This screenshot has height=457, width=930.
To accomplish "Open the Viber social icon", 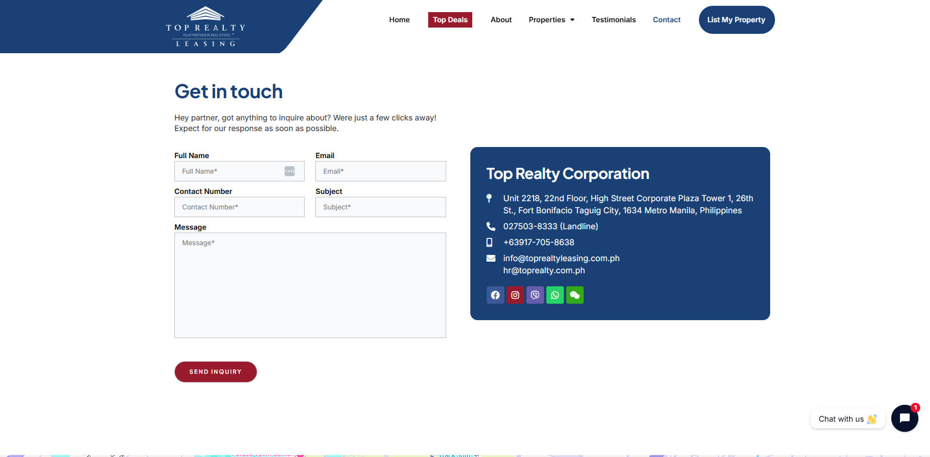I will tap(535, 295).
